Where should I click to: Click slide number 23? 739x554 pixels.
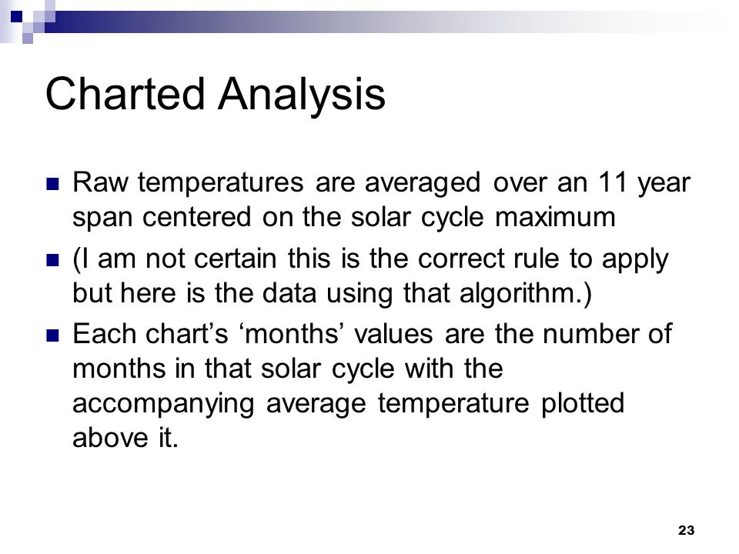pos(686,530)
